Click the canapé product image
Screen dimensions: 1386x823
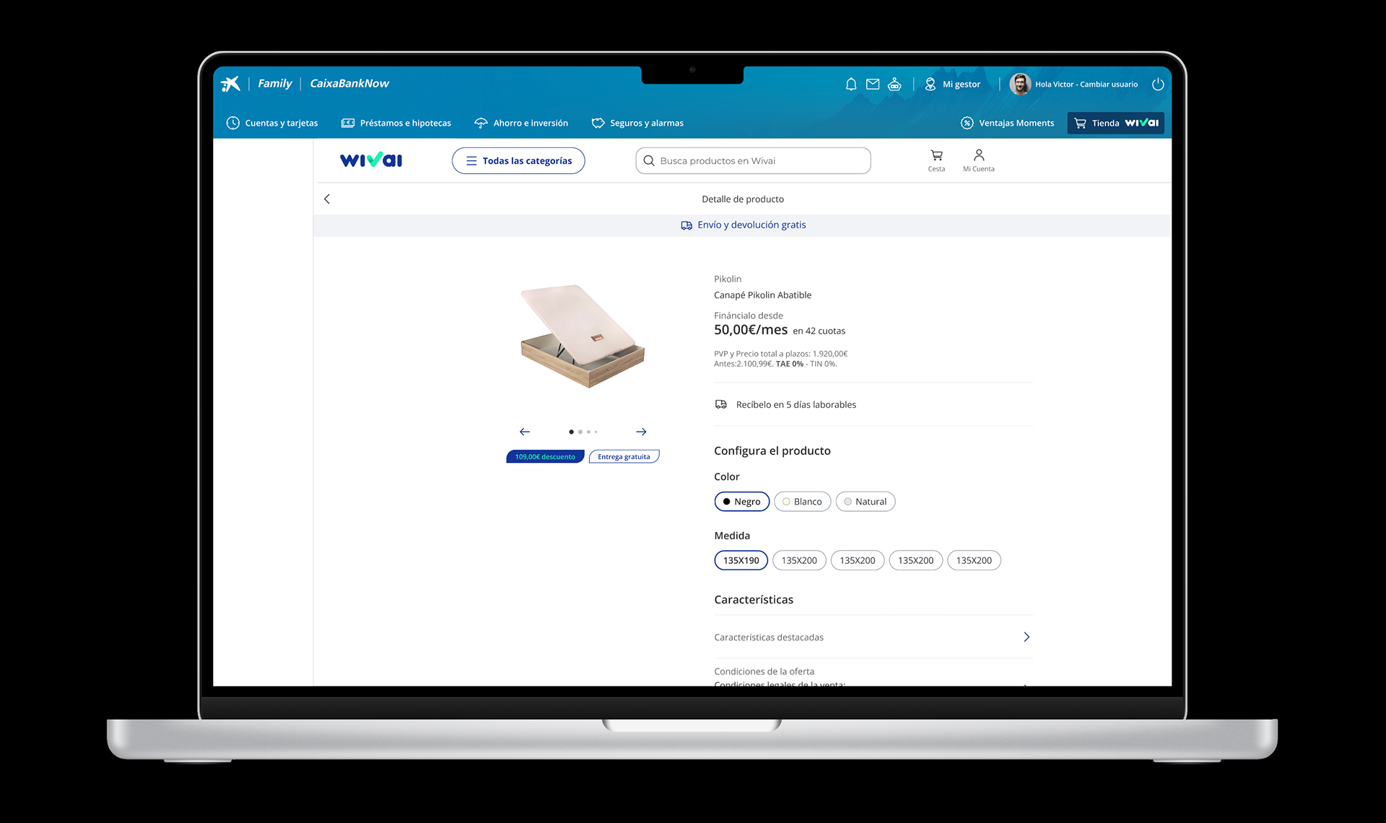(x=583, y=336)
